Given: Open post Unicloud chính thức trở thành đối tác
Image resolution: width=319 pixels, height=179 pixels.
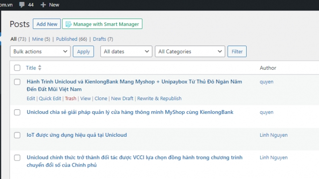Looking at the screenshot, I should [x=134, y=161].
